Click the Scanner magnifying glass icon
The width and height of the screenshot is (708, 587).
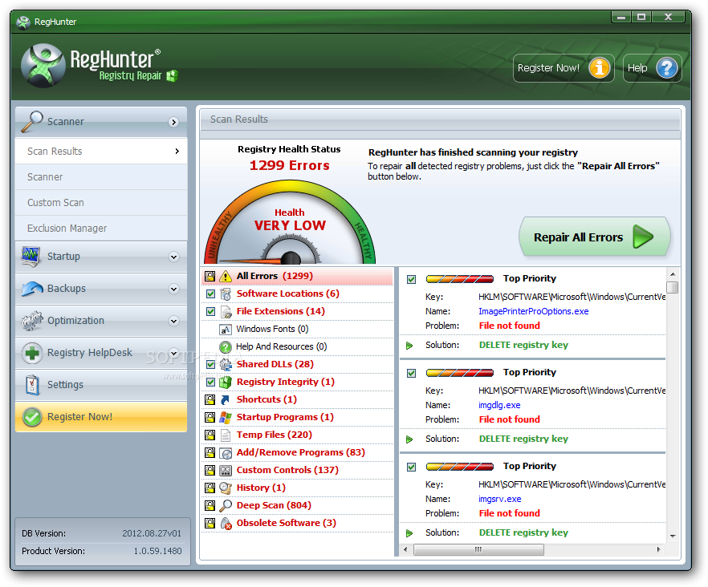tap(31, 121)
